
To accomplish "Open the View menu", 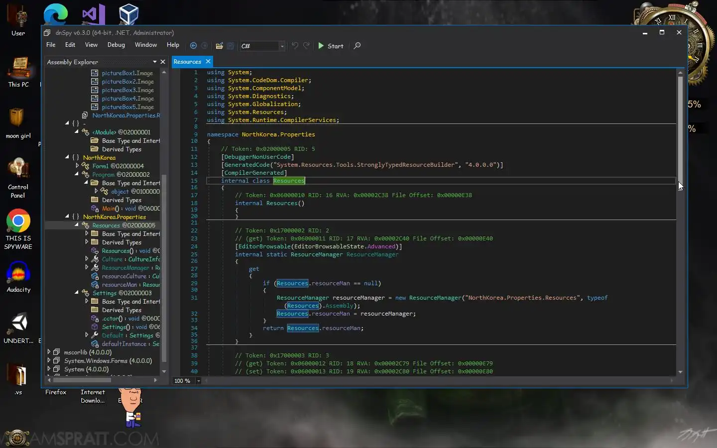I will [x=91, y=45].
